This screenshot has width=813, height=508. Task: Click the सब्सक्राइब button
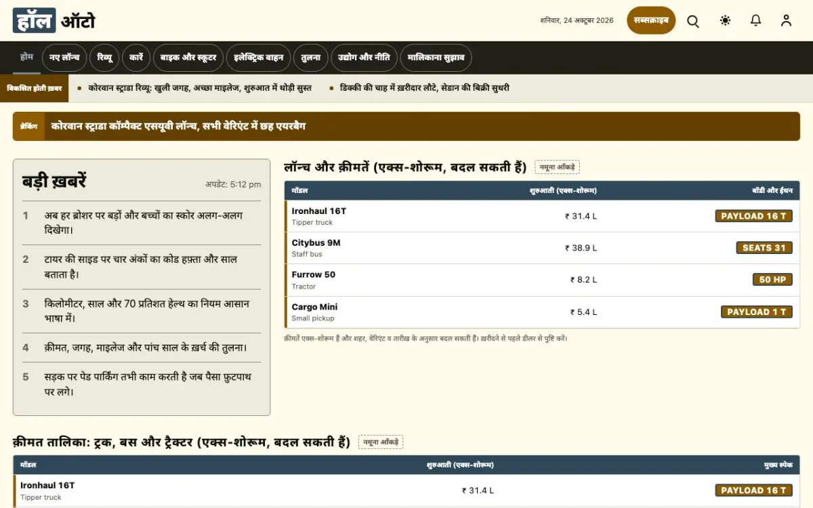coord(651,20)
